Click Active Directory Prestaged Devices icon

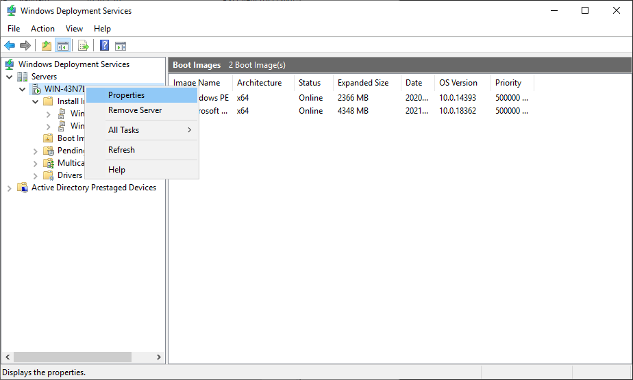click(x=23, y=188)
